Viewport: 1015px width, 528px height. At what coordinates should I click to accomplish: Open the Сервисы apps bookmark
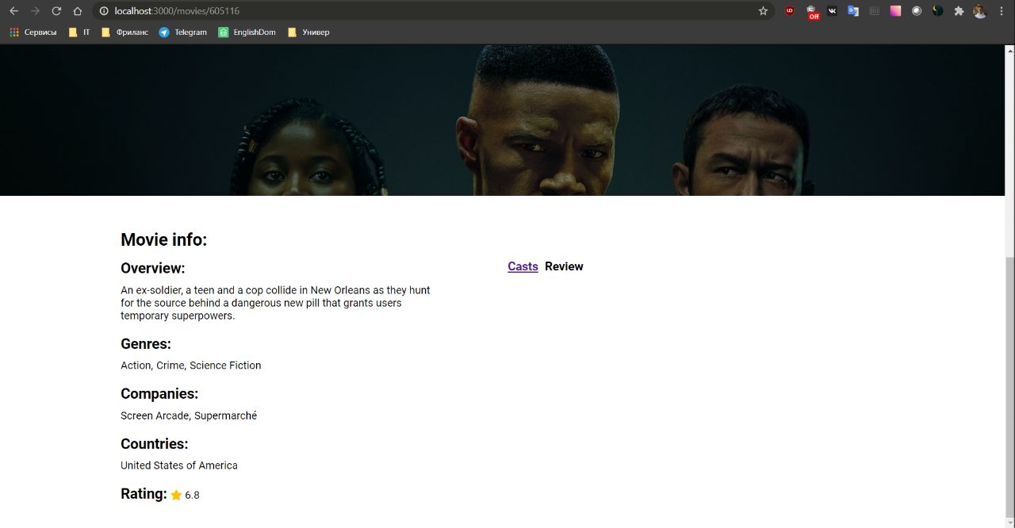[33, 33]
